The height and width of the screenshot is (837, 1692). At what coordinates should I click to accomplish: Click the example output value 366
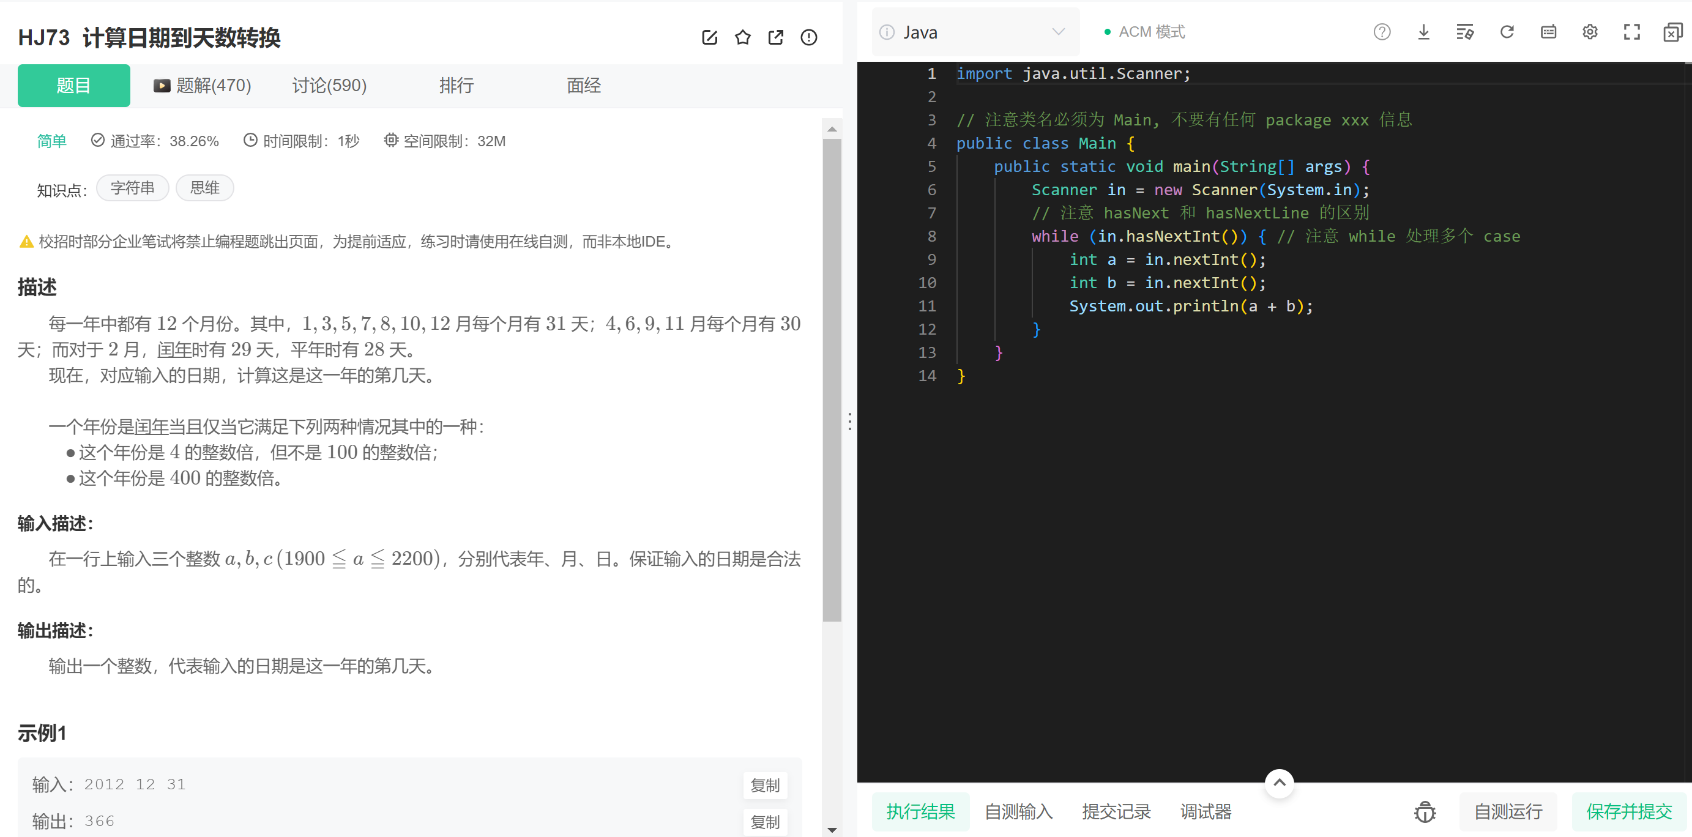point(99,821)
